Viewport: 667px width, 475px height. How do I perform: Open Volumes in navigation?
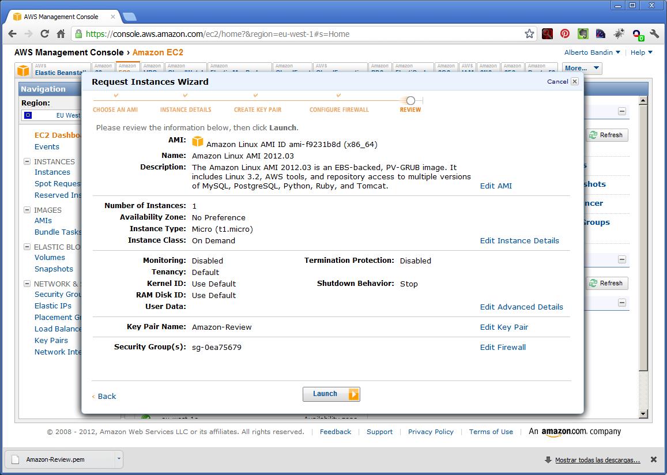(x=50, y=257)
